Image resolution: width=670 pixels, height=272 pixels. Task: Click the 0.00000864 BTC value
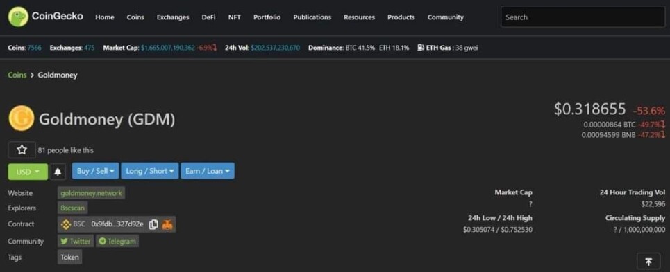click(x=610, y=125)
